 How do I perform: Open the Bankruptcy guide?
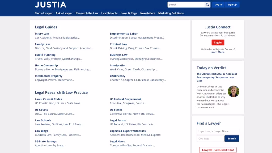[117, 76]
